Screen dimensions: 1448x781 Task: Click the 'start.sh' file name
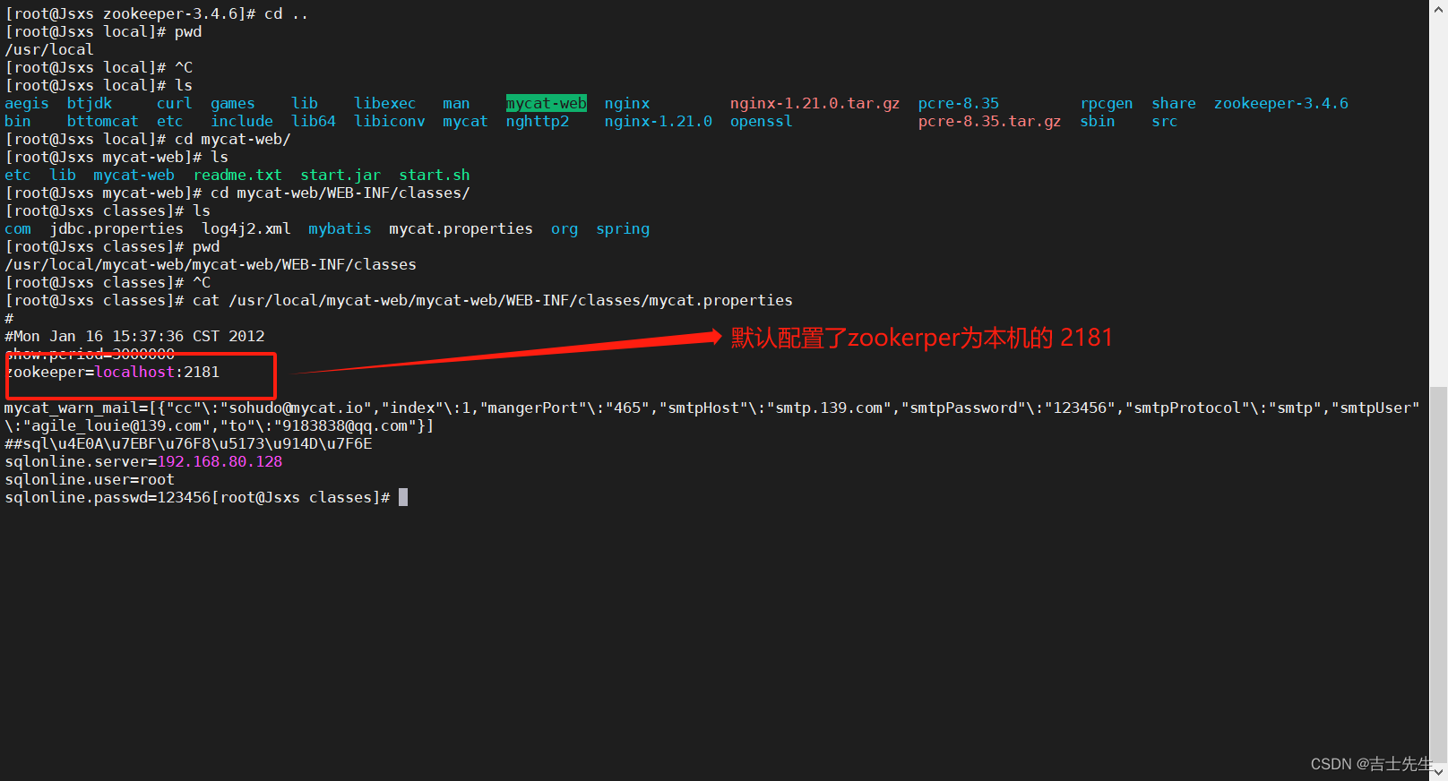point(435,176)
